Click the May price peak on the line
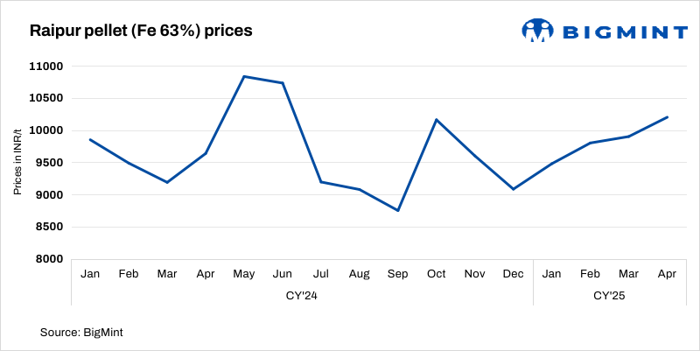Image resolution: width=700 pixels, height=351 pixels. point(244,77)
